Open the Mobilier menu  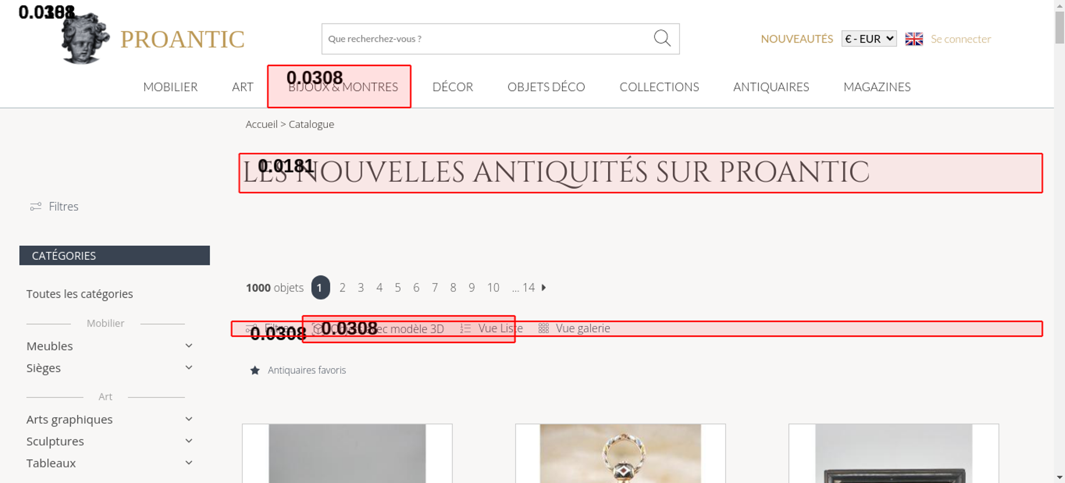click(x=170, y=87)
